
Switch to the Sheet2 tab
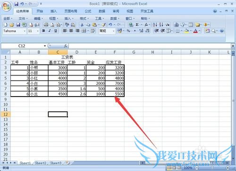41,163
